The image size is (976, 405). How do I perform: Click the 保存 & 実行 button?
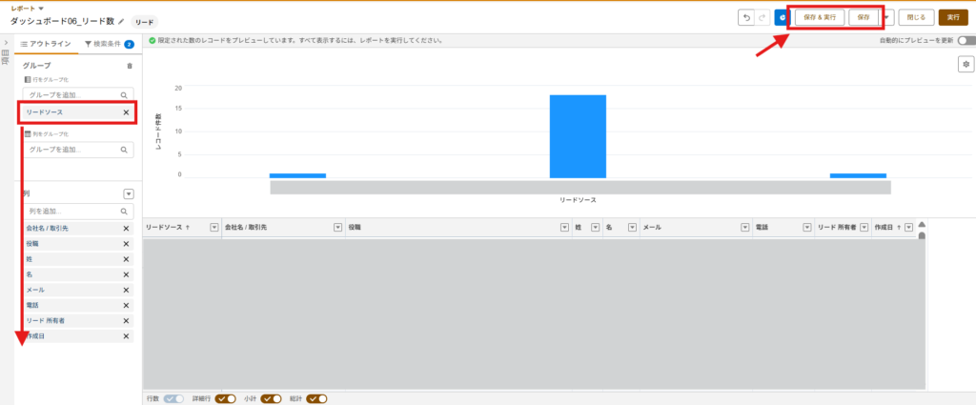click(x=820, y=17)
